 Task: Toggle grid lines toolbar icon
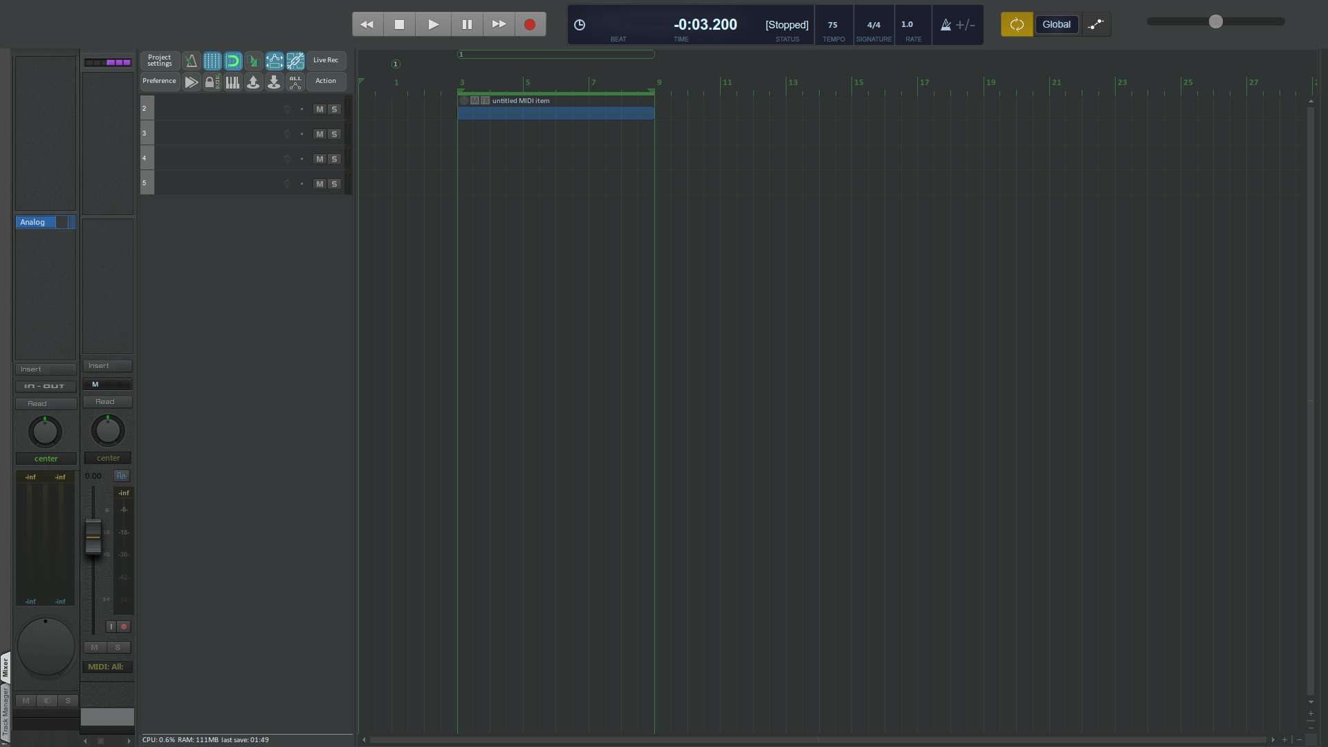tap(212, 61)
